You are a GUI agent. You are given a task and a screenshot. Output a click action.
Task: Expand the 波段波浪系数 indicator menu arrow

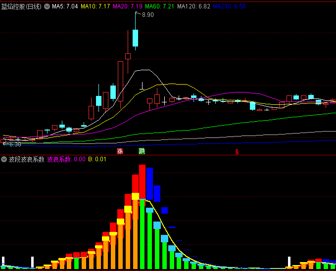[4, 159]
